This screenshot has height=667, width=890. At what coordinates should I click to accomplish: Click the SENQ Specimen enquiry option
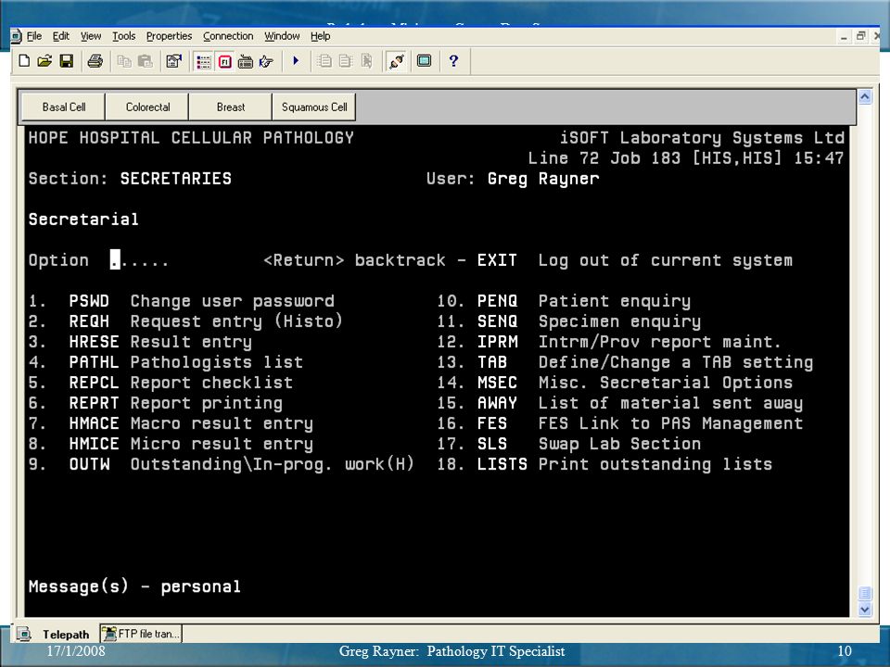pyautogui.click(x=569, y=321)
